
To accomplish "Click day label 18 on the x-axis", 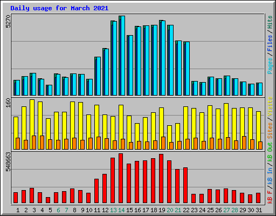I will tap(154, 210).
